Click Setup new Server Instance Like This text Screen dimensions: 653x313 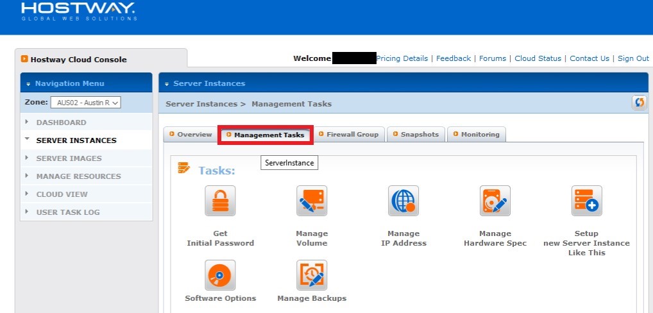pos(586,243)
